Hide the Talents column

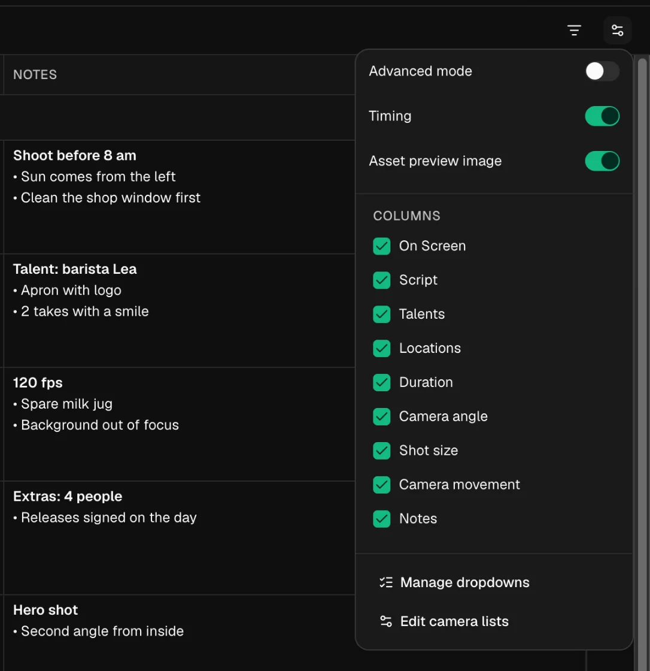pos(381,314)
